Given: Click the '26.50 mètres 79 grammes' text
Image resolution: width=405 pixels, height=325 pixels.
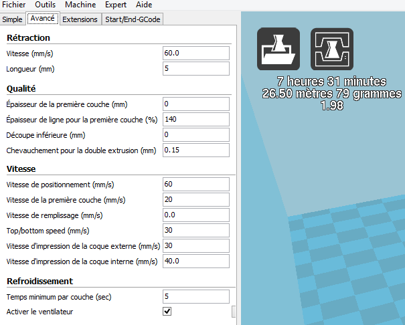Looking at the screenshot, I should pyautogui.click(x=332, y=94).
